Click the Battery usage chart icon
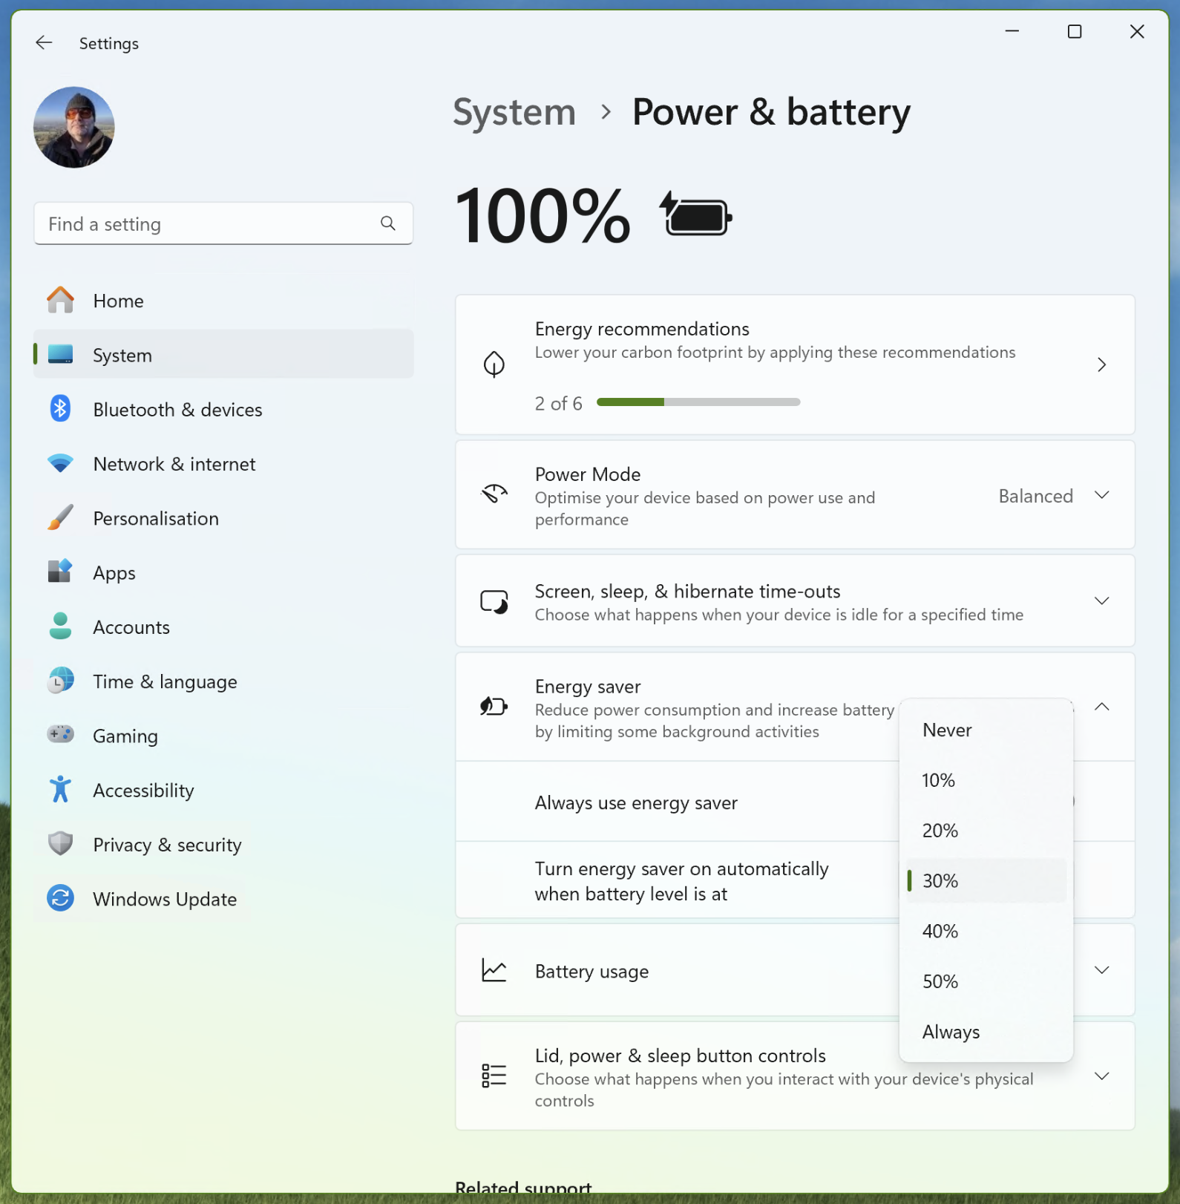 click(x=494, y=970)
